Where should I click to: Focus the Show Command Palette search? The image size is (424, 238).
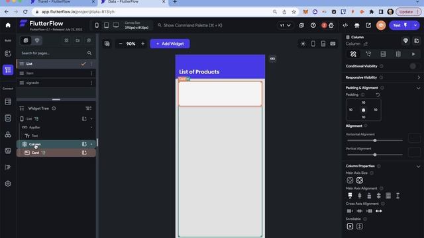pos(193,25)
